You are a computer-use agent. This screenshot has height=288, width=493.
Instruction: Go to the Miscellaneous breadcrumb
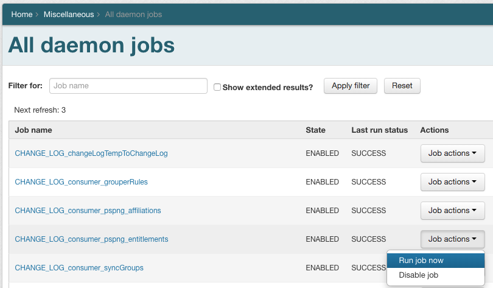coord(69,14)
